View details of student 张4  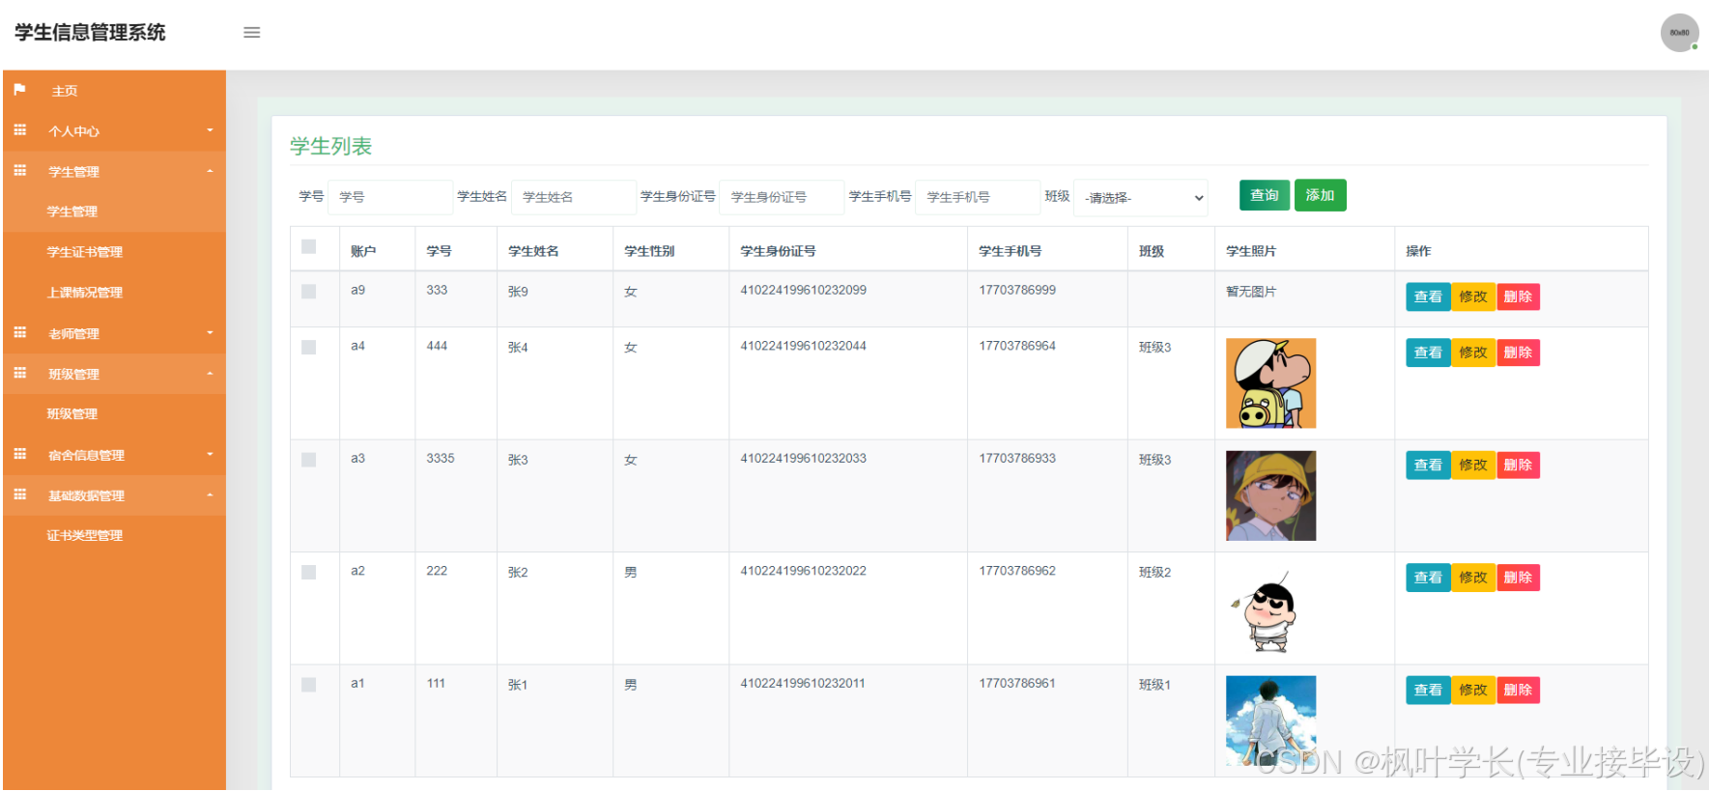[x=1428, y=353]
